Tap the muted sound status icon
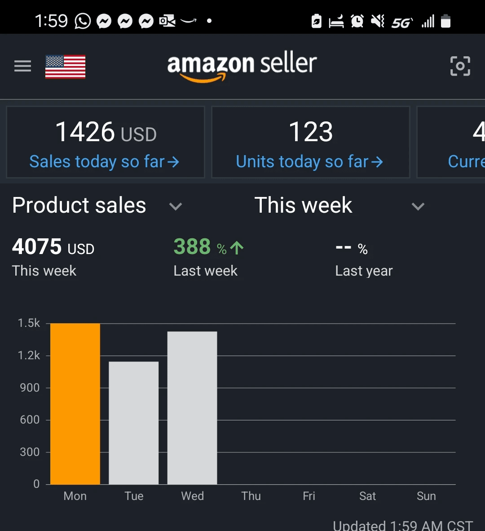 click(378, 21)
